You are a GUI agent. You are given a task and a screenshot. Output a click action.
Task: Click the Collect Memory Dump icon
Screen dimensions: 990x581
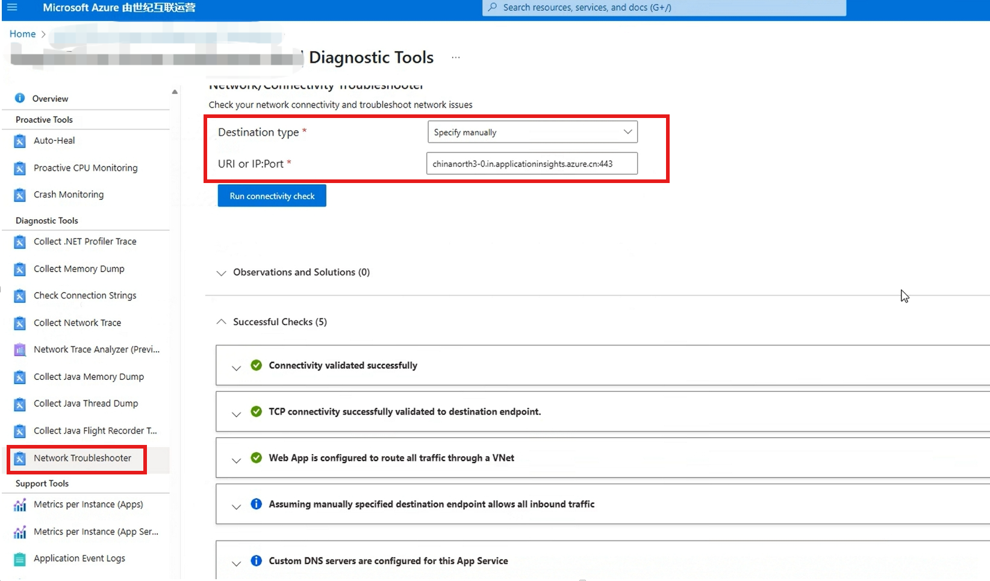coord(20,269)
